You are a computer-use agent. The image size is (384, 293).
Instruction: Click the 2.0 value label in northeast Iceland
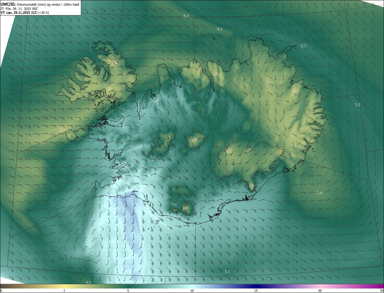(x=295, y=92)
